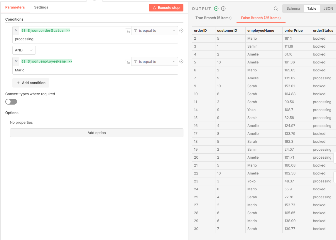Enable the Convert types where required switch
Viewport: 336px width, 240px height.
pyautogui.click(x=11, y=102)
